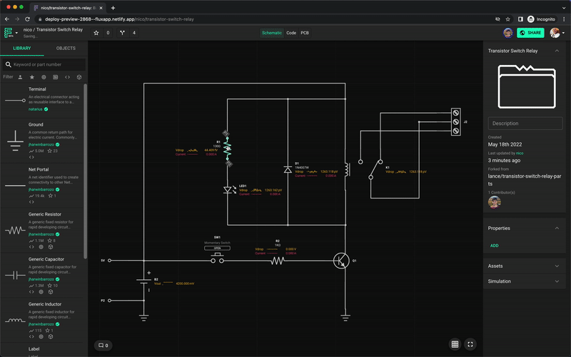Viewport: 571px width, 357px height.
Task: Click the Ground part's code brackets icon
Action: [31, 157]
